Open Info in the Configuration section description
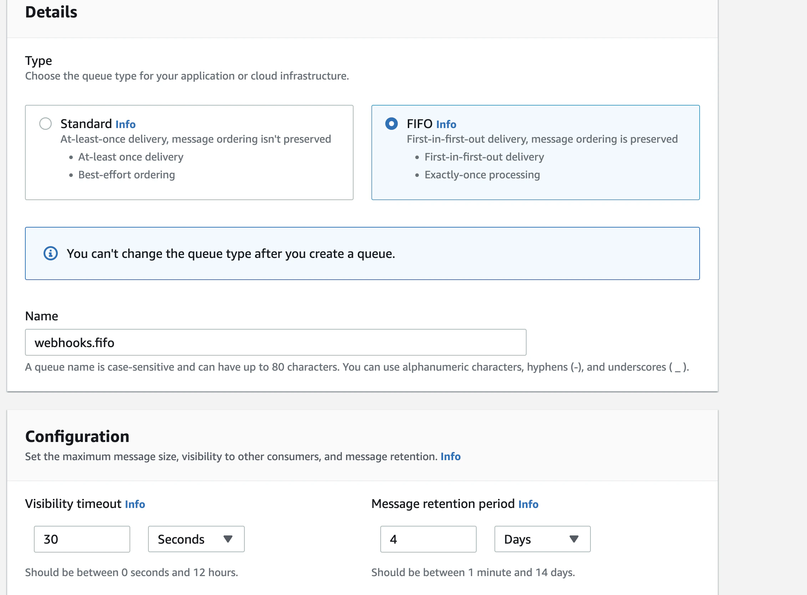 [x=450, y=456]
